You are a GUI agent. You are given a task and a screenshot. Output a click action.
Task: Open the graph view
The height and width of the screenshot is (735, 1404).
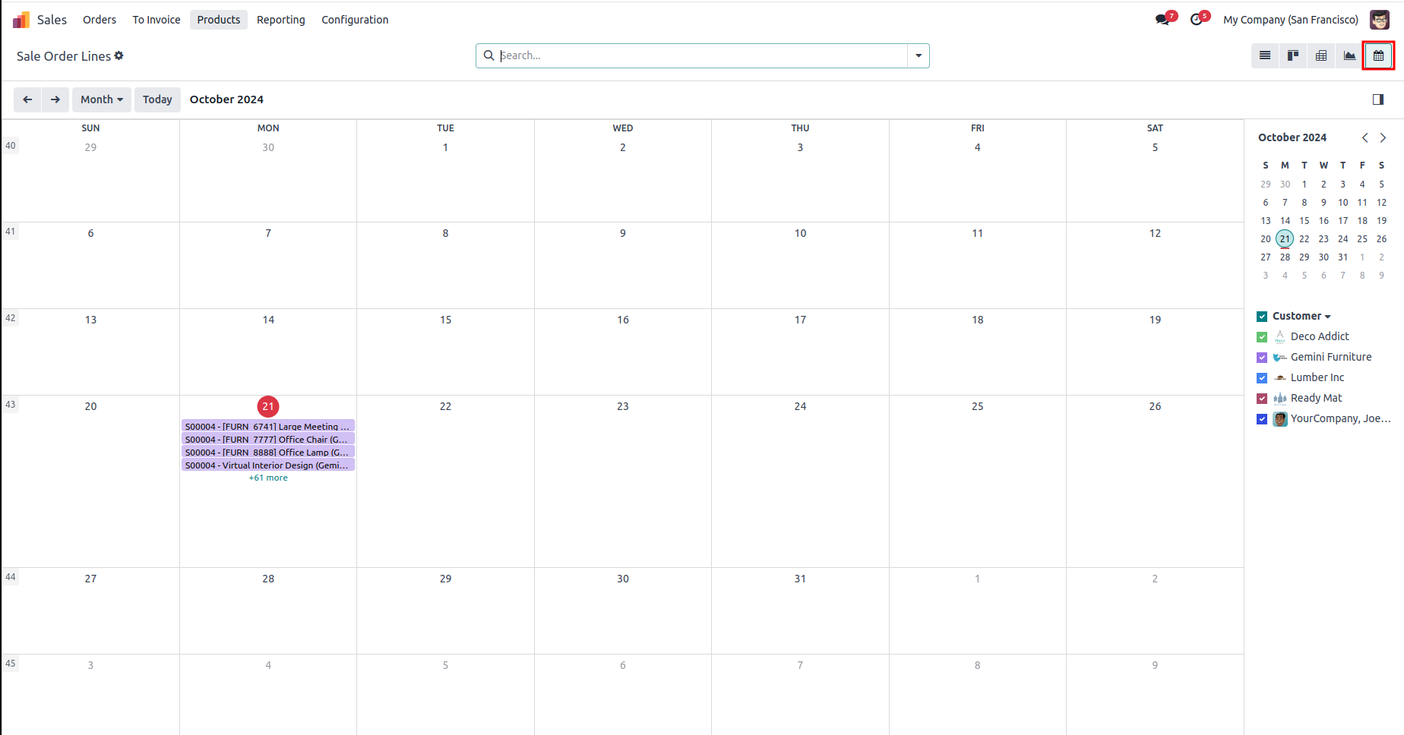click(1349, 55)
